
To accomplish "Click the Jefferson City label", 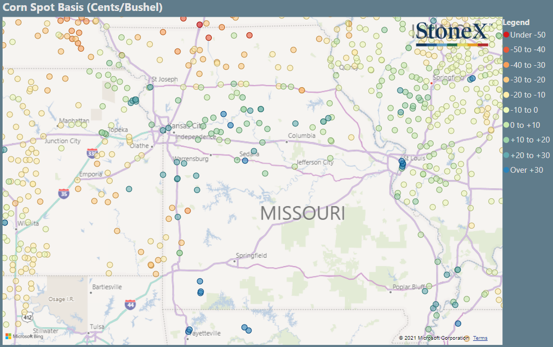I will (315, 162).
